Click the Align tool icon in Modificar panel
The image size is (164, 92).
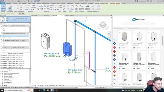tap(38, 6)
